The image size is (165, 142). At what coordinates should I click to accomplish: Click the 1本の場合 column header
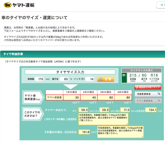tap(72, 92)
